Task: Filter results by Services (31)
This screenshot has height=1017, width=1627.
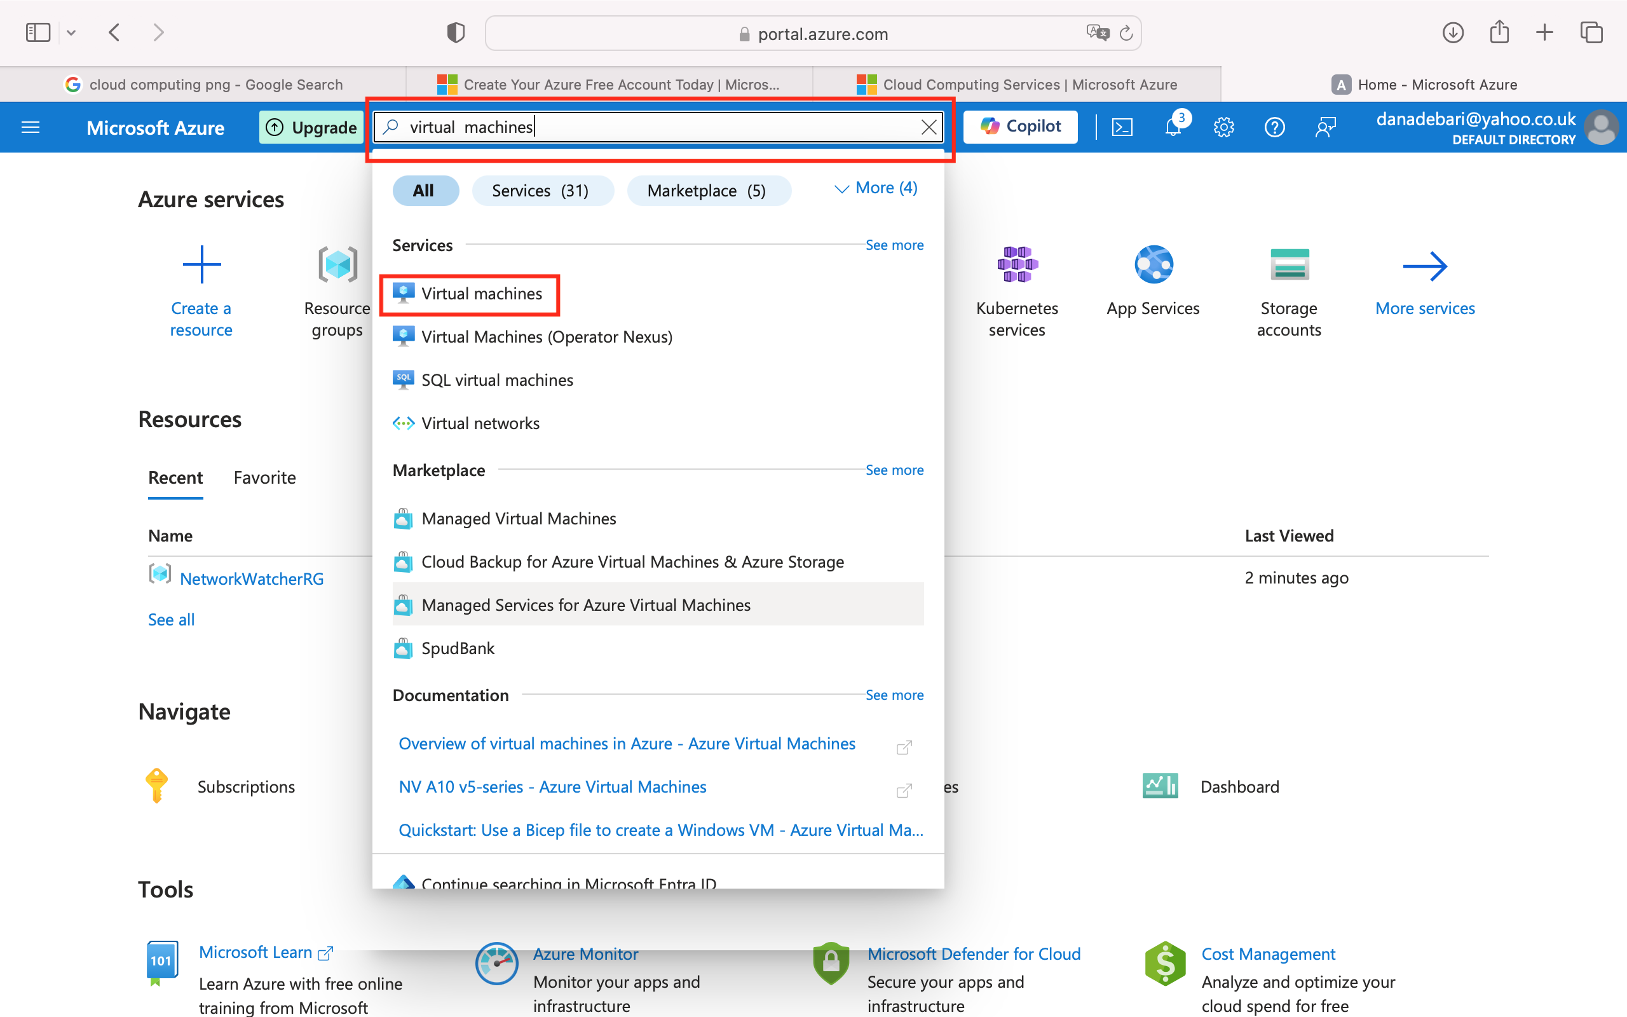Action: [x=541, y=190]
